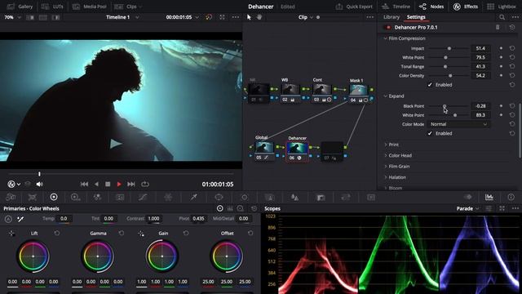Mute the viewer audio speaker icon

click(40, 184)
